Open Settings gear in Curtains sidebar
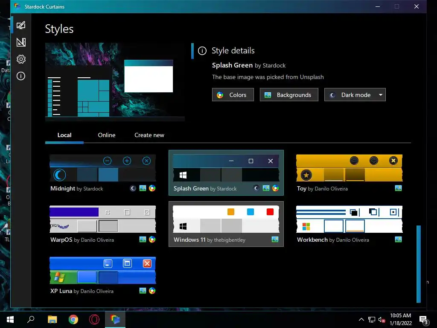Screen dimensions: 437x328 [x=21, y=59]
